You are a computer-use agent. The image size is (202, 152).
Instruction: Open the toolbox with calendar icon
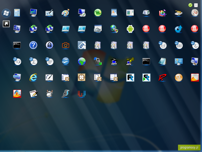(98, 29)
